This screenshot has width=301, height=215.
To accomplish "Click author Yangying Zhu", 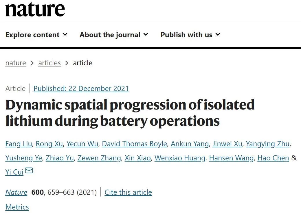I will pyautogui.click(x=268, y=144).
